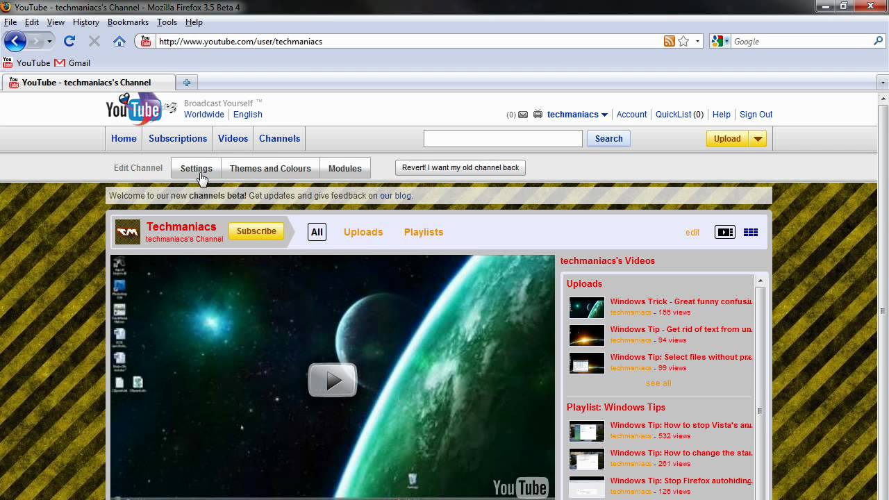Open 'Windows Trick - Great funny confusi' video
The width and height of the screenshot is (889, 500).
681,301
